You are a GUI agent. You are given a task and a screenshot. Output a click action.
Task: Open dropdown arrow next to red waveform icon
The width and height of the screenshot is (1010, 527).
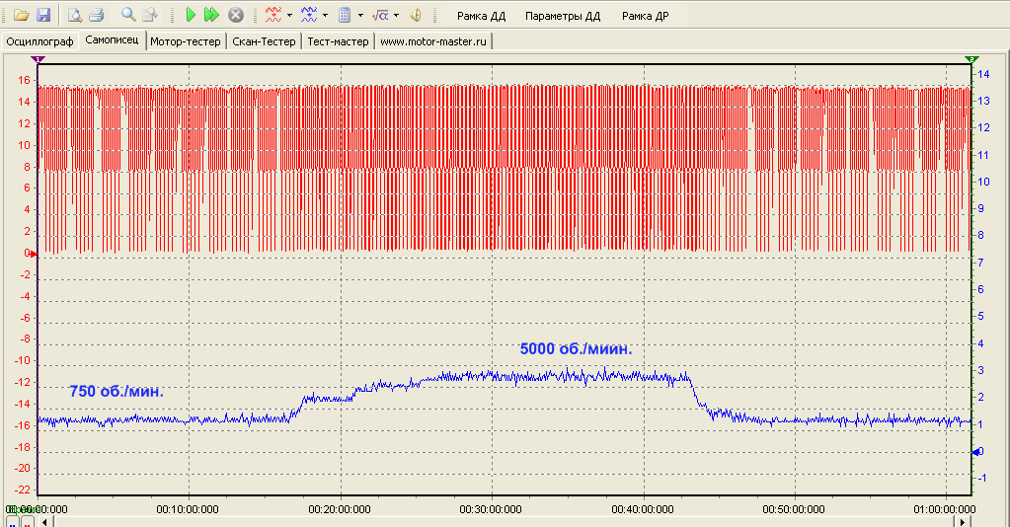coord(289,15)
